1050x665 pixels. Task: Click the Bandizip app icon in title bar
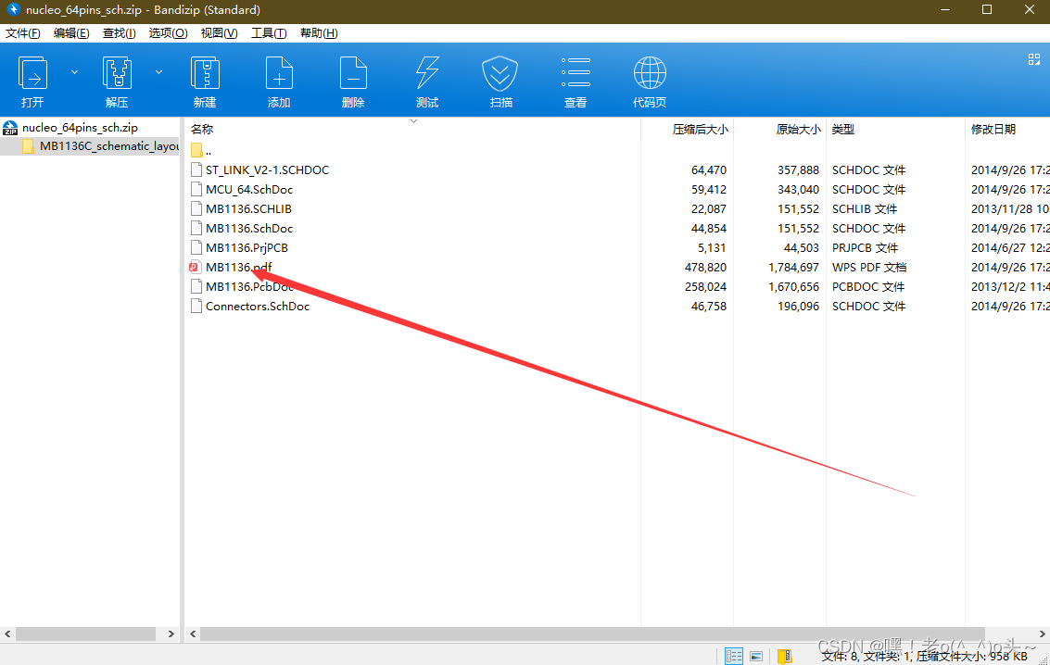coord(13,9)
